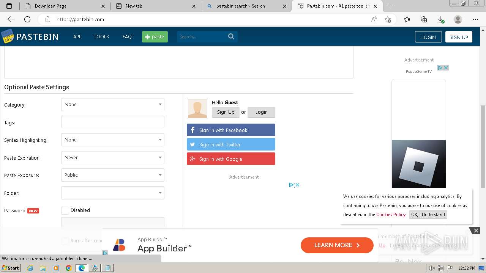Image resolution: width=486 pixels, height=273 pixels.
Task: Close the sidebar PeppaGame ad X icon
Action: [x=446, y=67]
